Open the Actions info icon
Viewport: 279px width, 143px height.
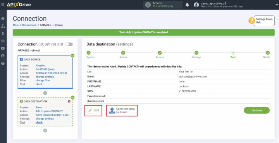[x=148, y=5]
